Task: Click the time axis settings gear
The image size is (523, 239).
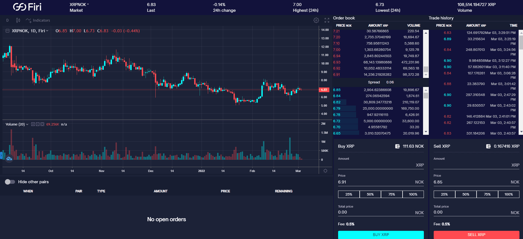Action: (x=325, y=171)
